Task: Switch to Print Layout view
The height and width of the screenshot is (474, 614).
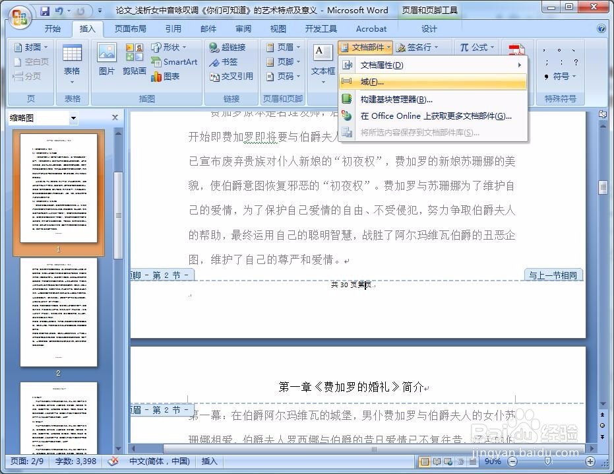Action: click(x=425, y=462)
